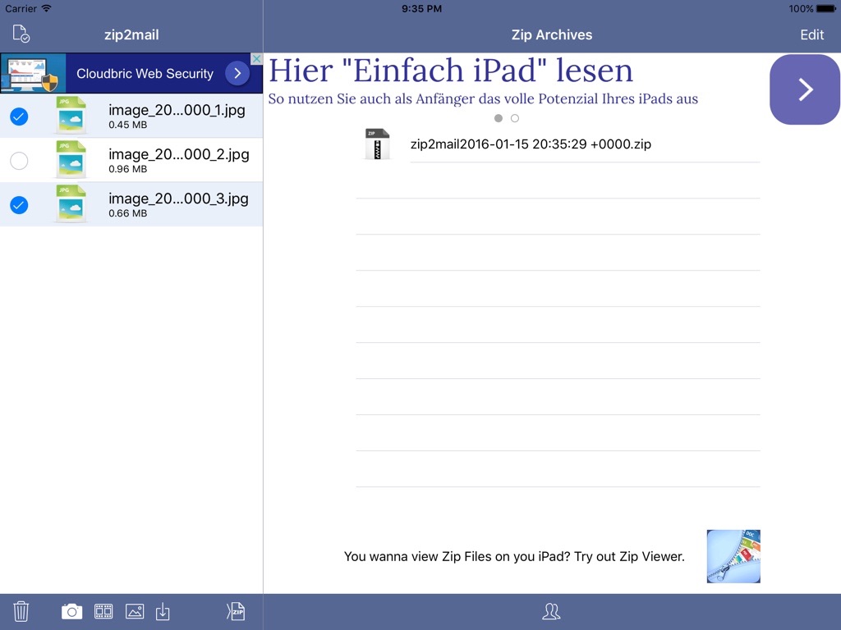Tap the large purple arrow ad button

tap(805, 89)
